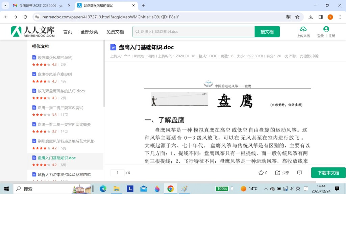
Task: Open the 全部分类 navigation menu
Action: pos(89,32)
